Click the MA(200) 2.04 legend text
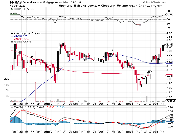Screen dimensions: 177x134 (x=21, y=39)
